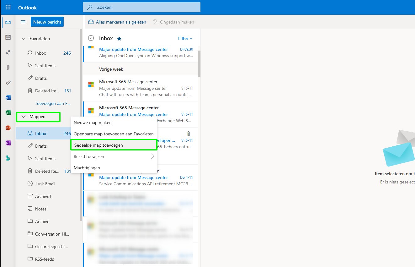
Task: Click the trash icon of Deleted Items in Favorieten
Action: pyautogui.click(x=30, y=91)
